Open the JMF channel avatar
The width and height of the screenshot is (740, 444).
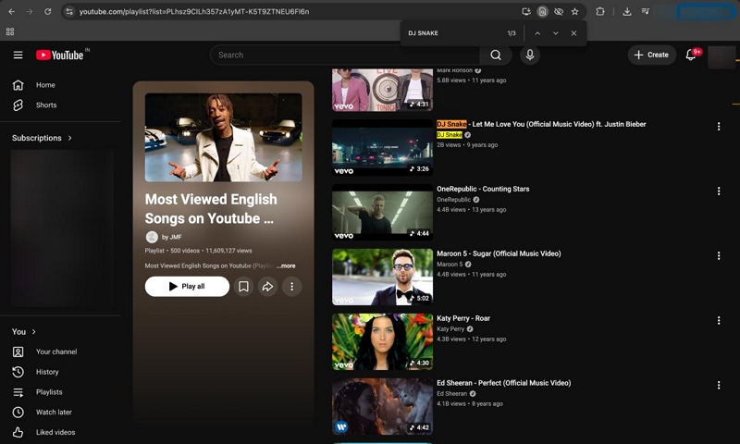pos(152,237)
